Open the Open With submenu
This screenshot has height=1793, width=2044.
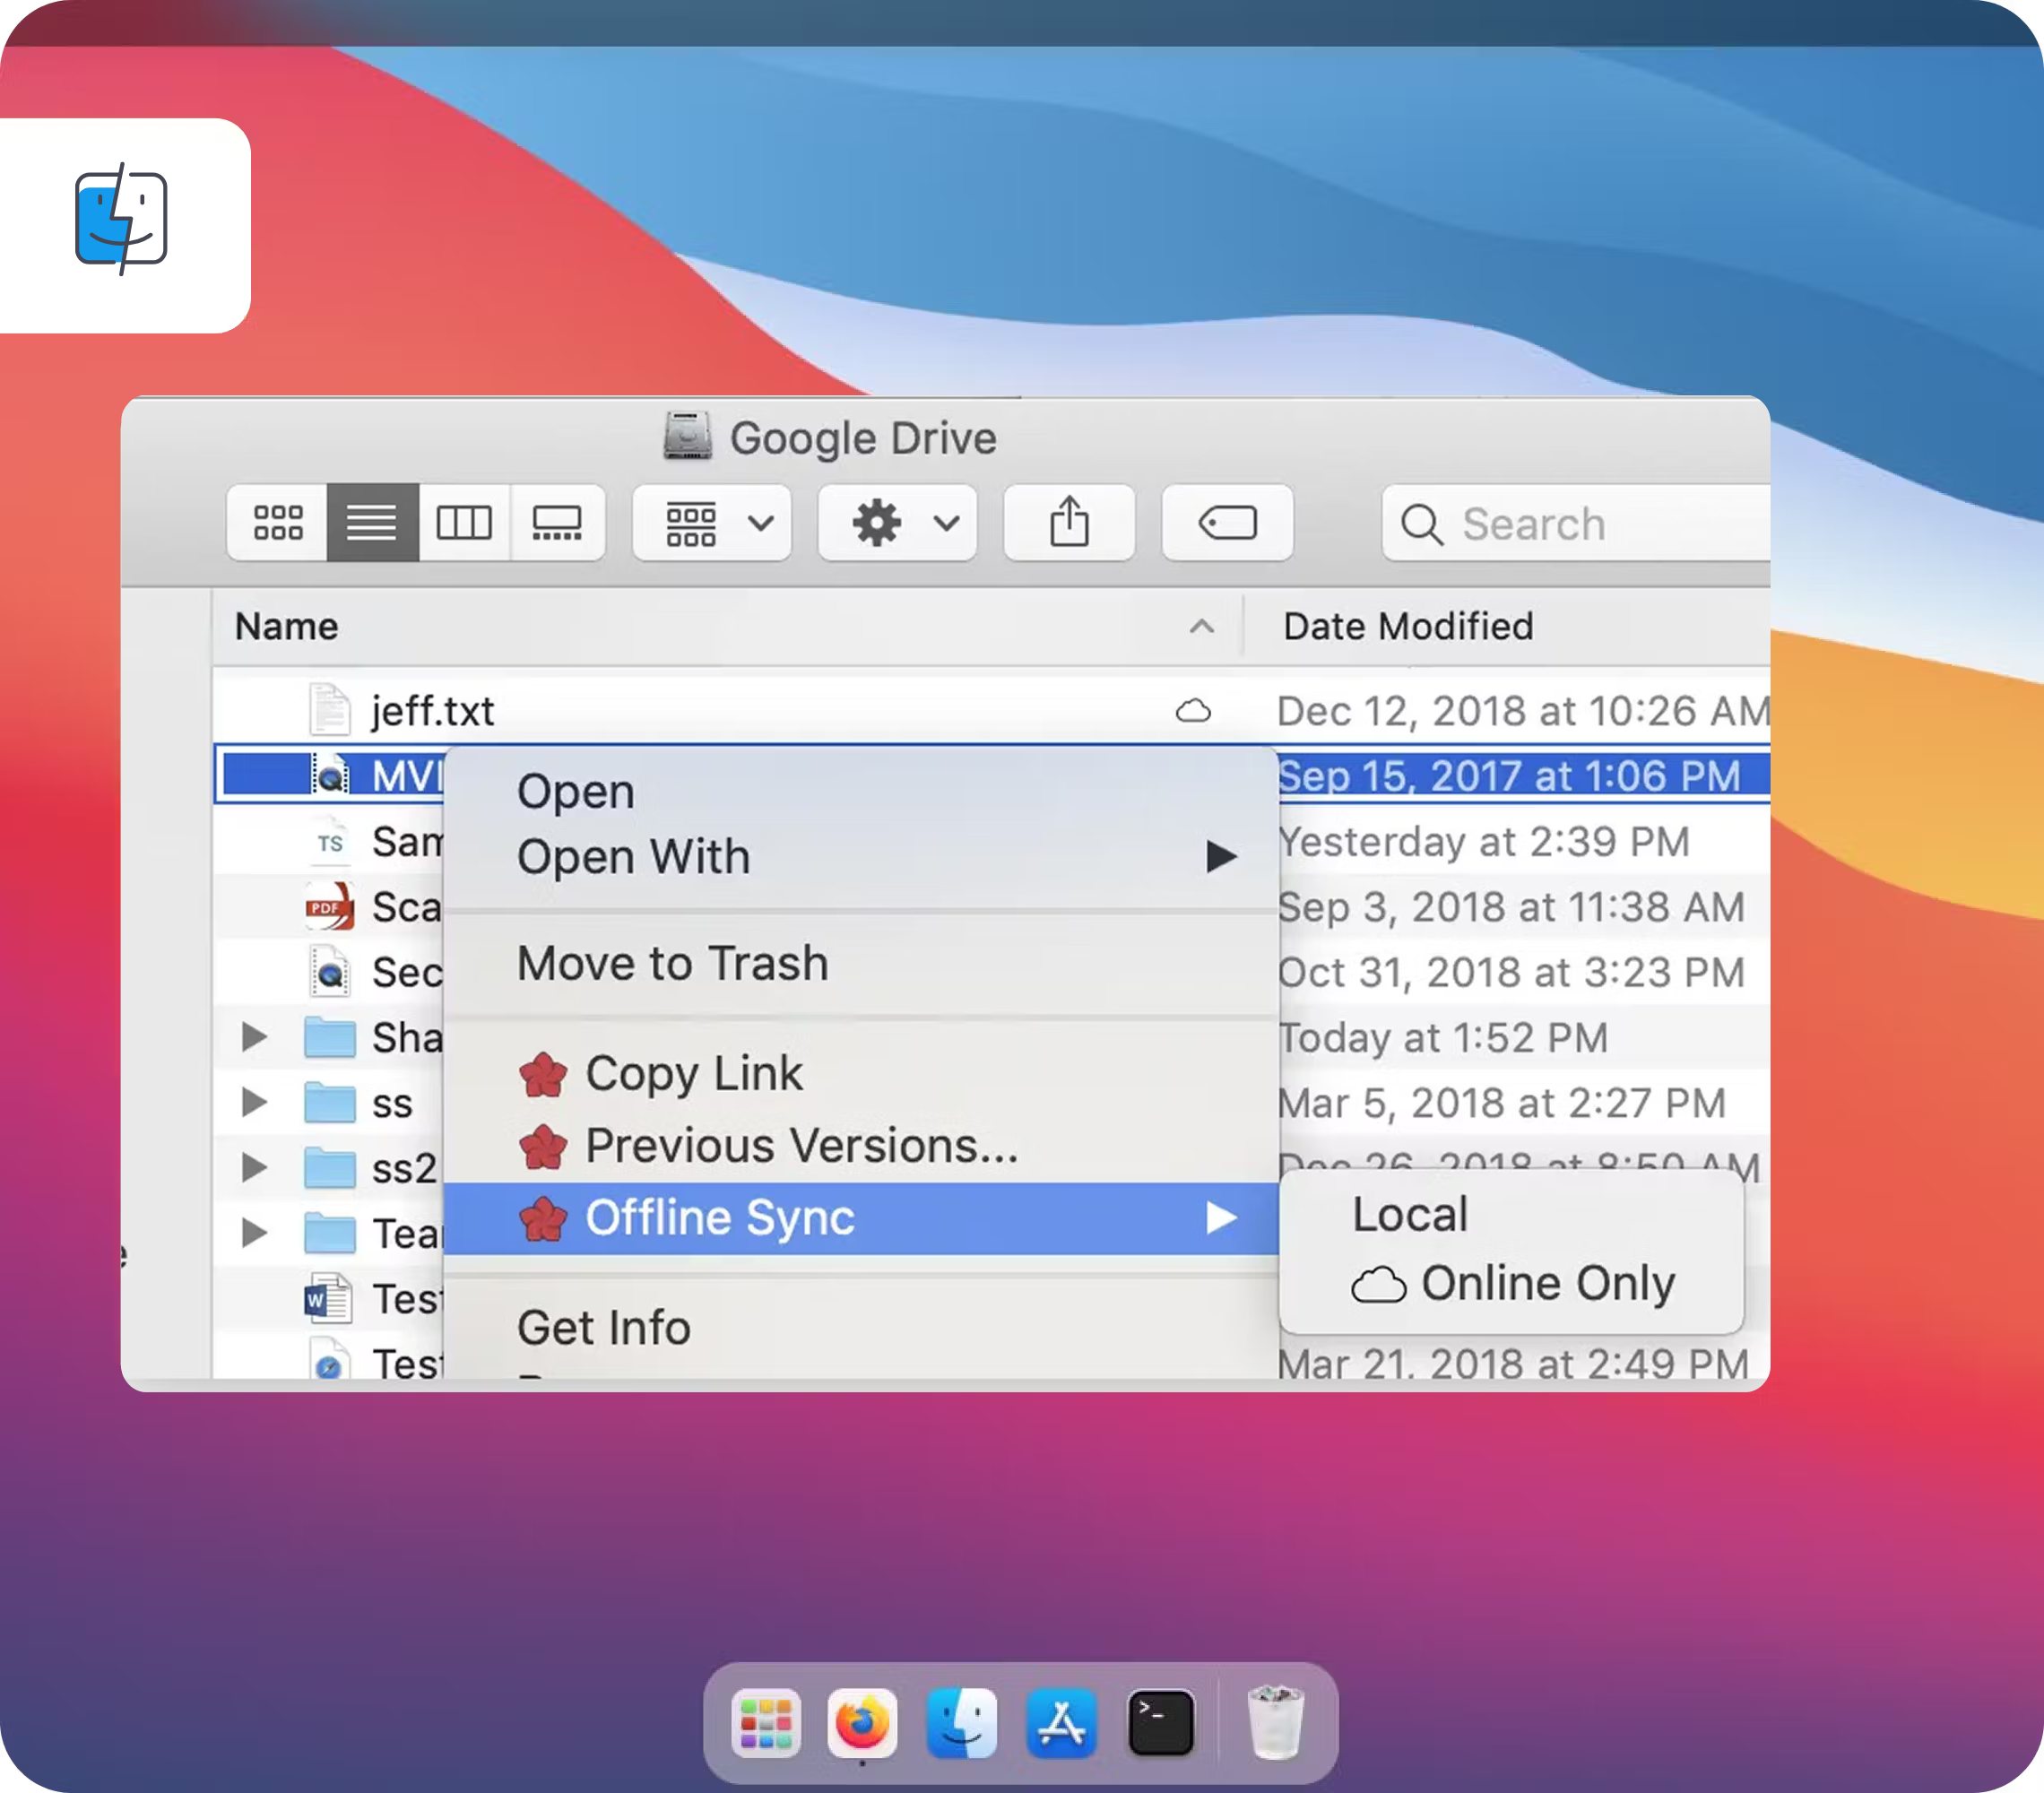pyautogui.click(x=634, y=856)
